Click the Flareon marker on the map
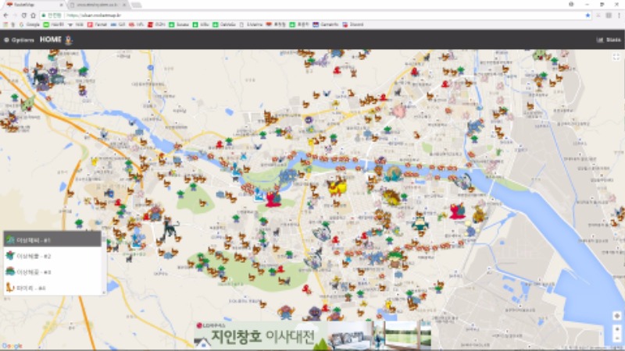The width and height of the screenshot is (625, 351). (x=336, y=186)
